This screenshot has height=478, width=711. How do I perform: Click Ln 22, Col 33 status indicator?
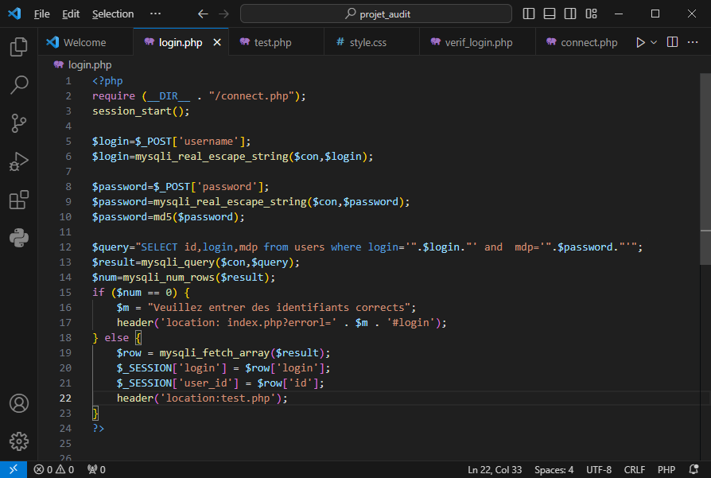tap(495, 469)
